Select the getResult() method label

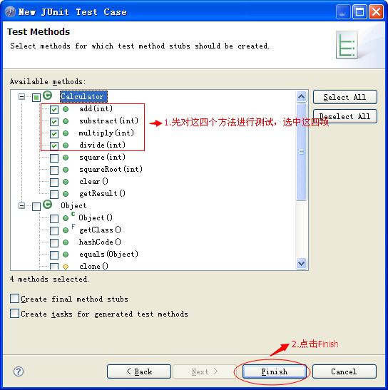click(102, 193)
